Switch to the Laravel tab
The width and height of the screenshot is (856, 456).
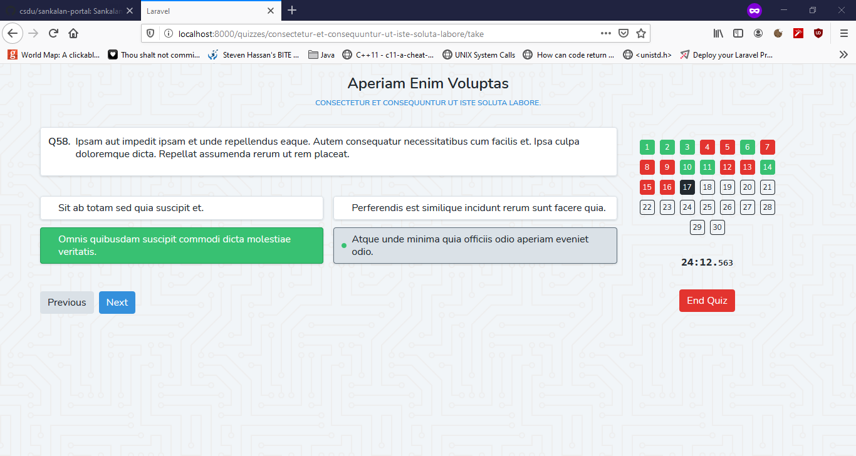tap(210, 11)
